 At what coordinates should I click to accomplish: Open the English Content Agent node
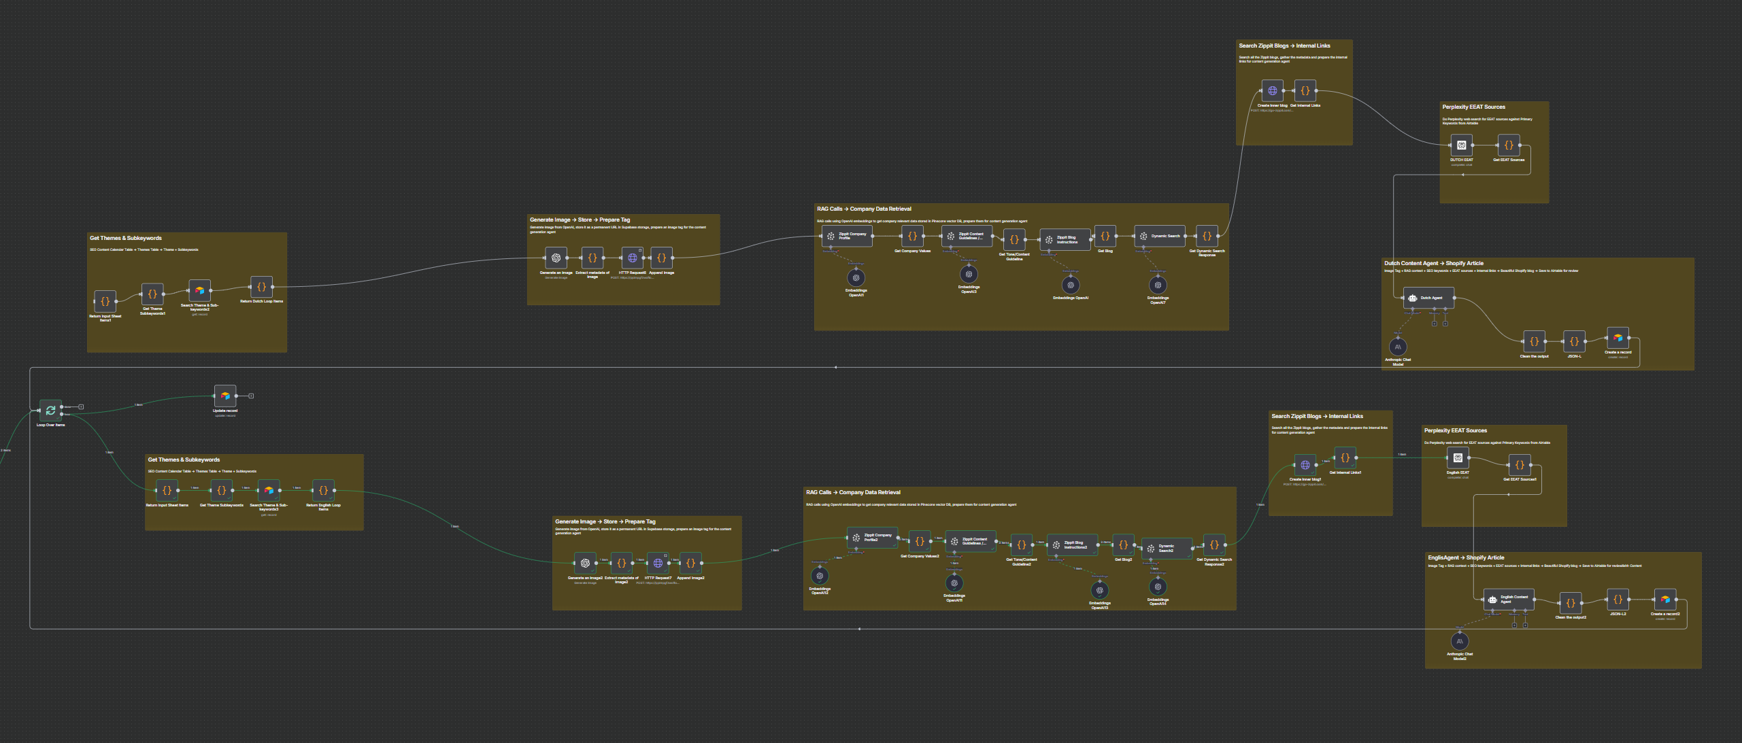coord(1508,600)
